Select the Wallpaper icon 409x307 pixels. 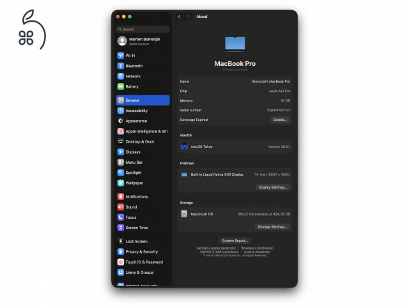pos(121,183)
